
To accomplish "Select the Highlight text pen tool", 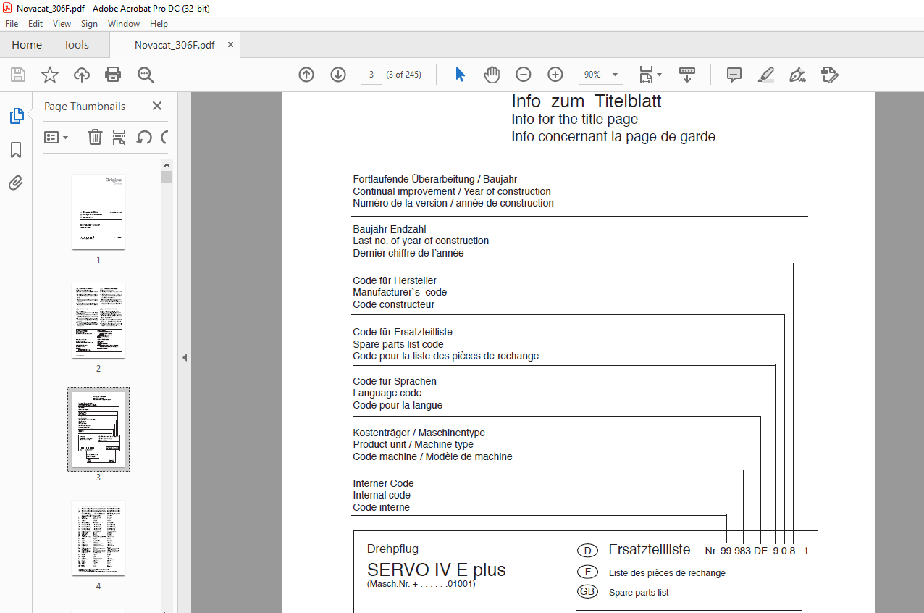I will pos(766,75).
